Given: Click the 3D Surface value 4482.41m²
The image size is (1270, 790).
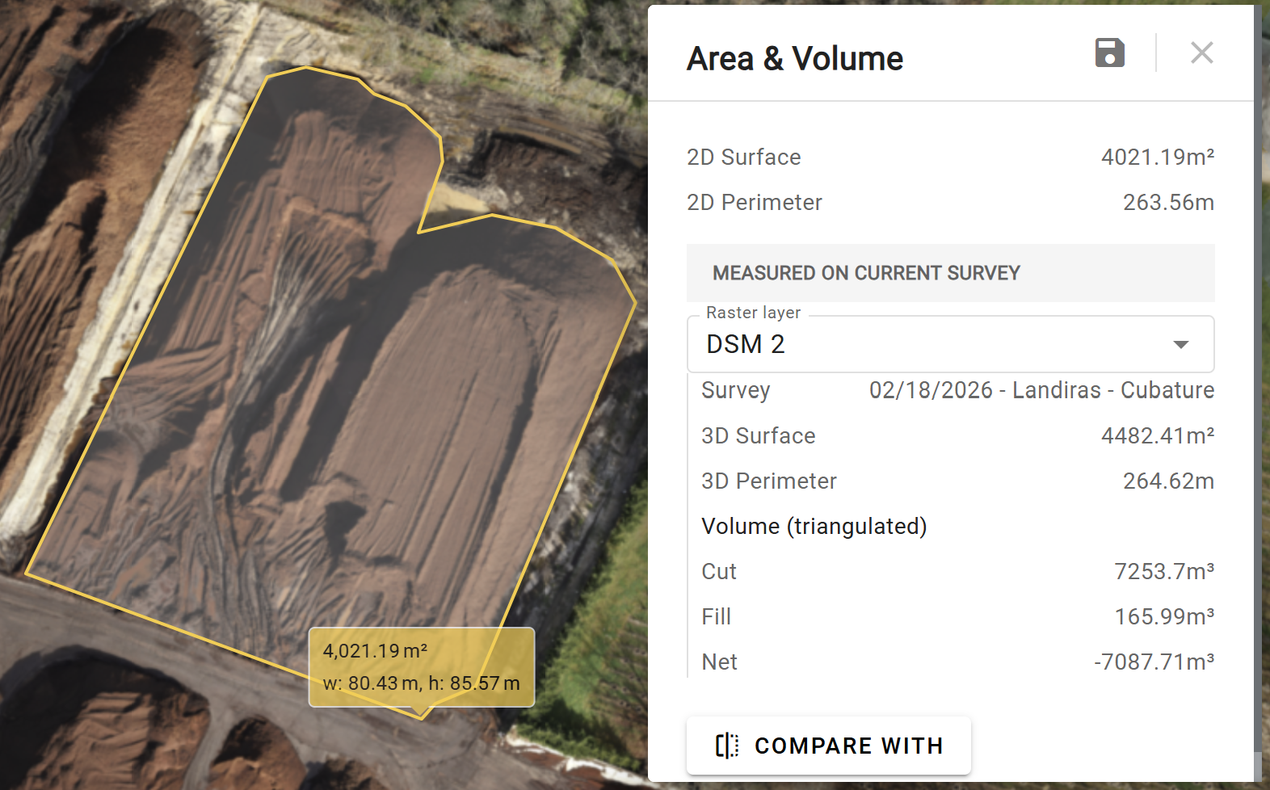Looking at the screenshot, I should pyautogui.click(x=1157, y=435).
